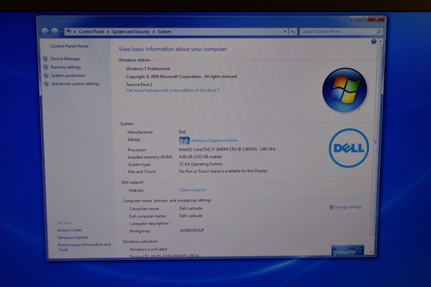This screenshot has width=431, height=287.
Task: Open the address bar history dropdown
Action: point(285,32)
